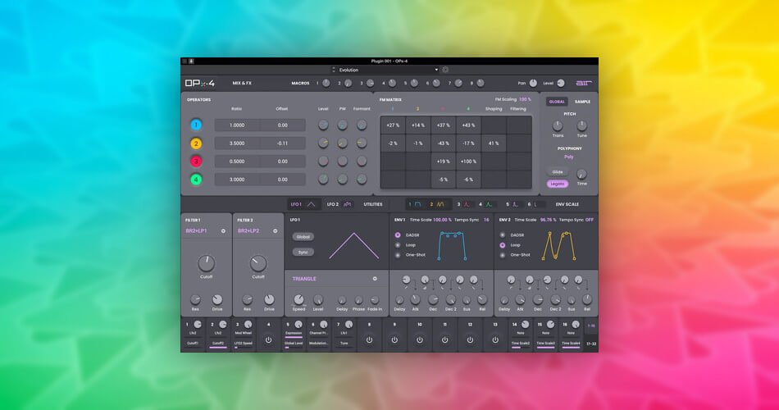
Task: Click operator 2 Offset field -0.11
Action: coord(283,143)
